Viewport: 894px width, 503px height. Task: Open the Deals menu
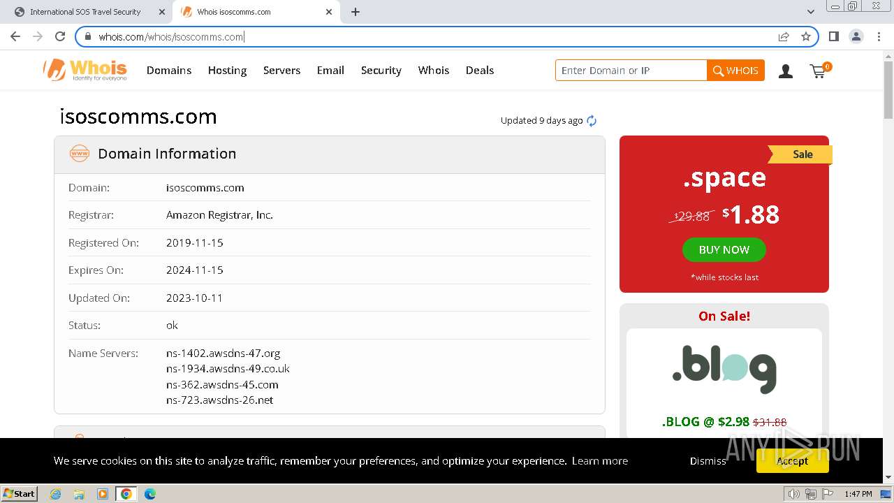tap(480, 71)
